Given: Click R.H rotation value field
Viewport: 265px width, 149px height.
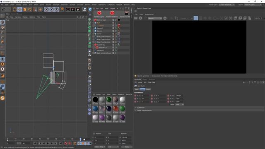Looking at the screenshot, I should pos(179,96).
